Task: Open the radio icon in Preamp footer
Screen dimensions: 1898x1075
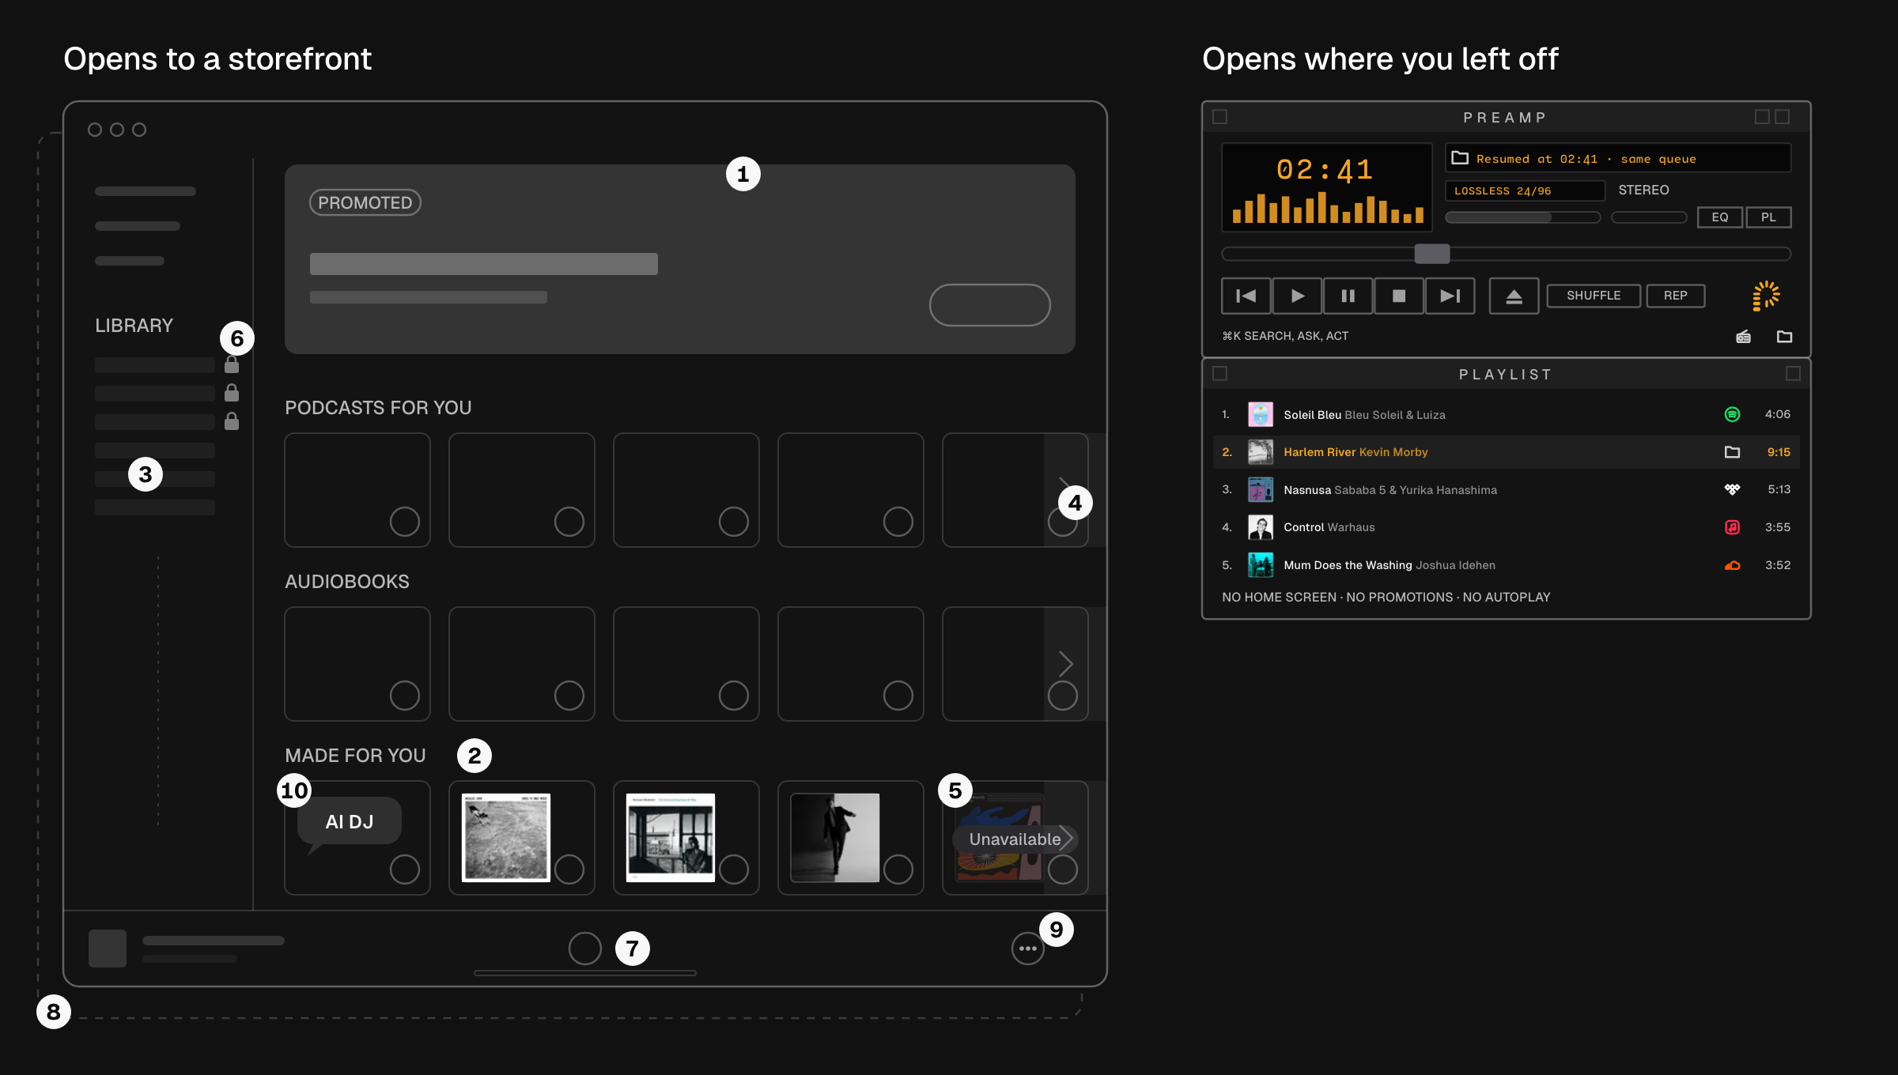Action: [x=1743, y=337]
